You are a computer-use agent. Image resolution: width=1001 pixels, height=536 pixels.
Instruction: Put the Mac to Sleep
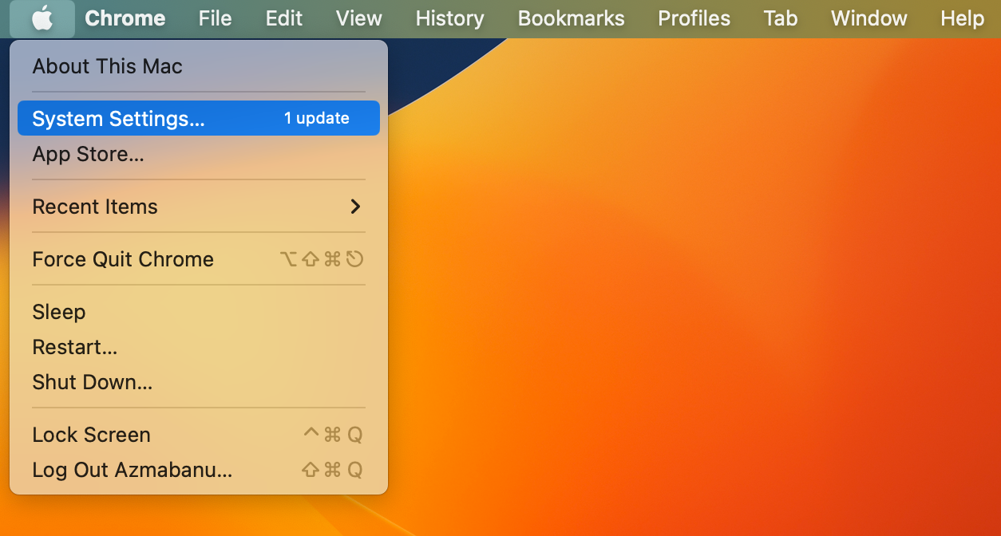click(x=58, y=312)
